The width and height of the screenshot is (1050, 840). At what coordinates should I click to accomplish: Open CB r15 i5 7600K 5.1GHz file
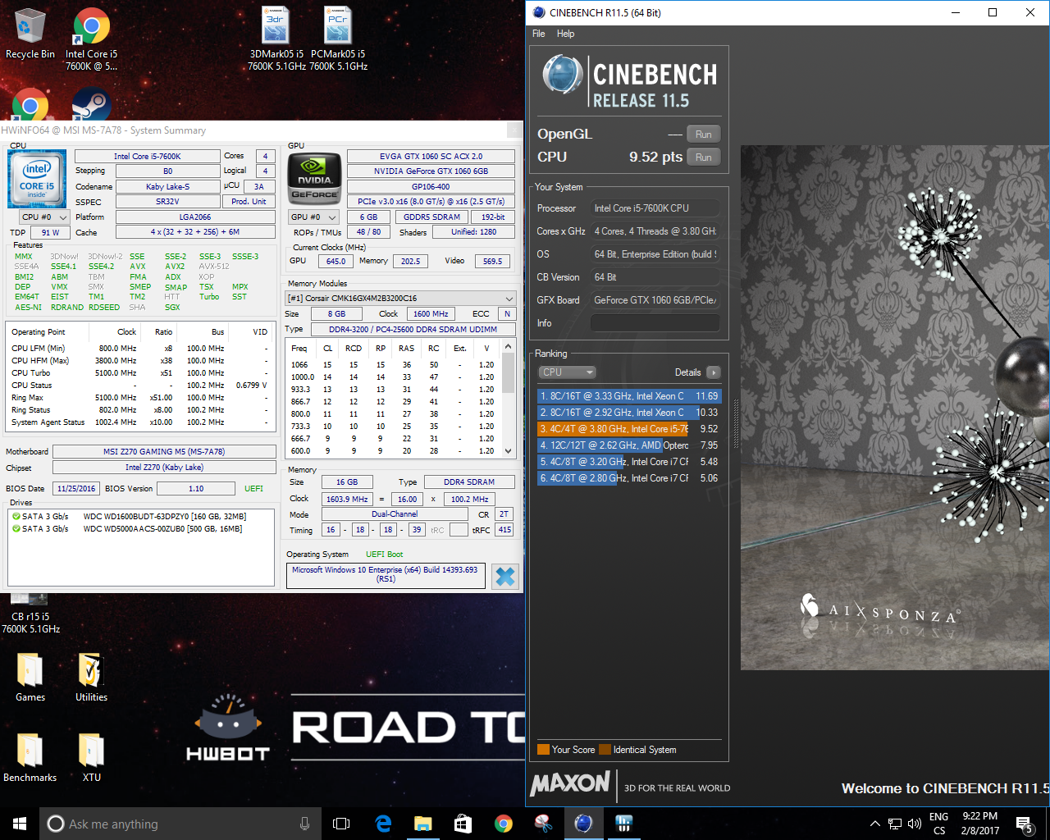(x=30, y=614)
